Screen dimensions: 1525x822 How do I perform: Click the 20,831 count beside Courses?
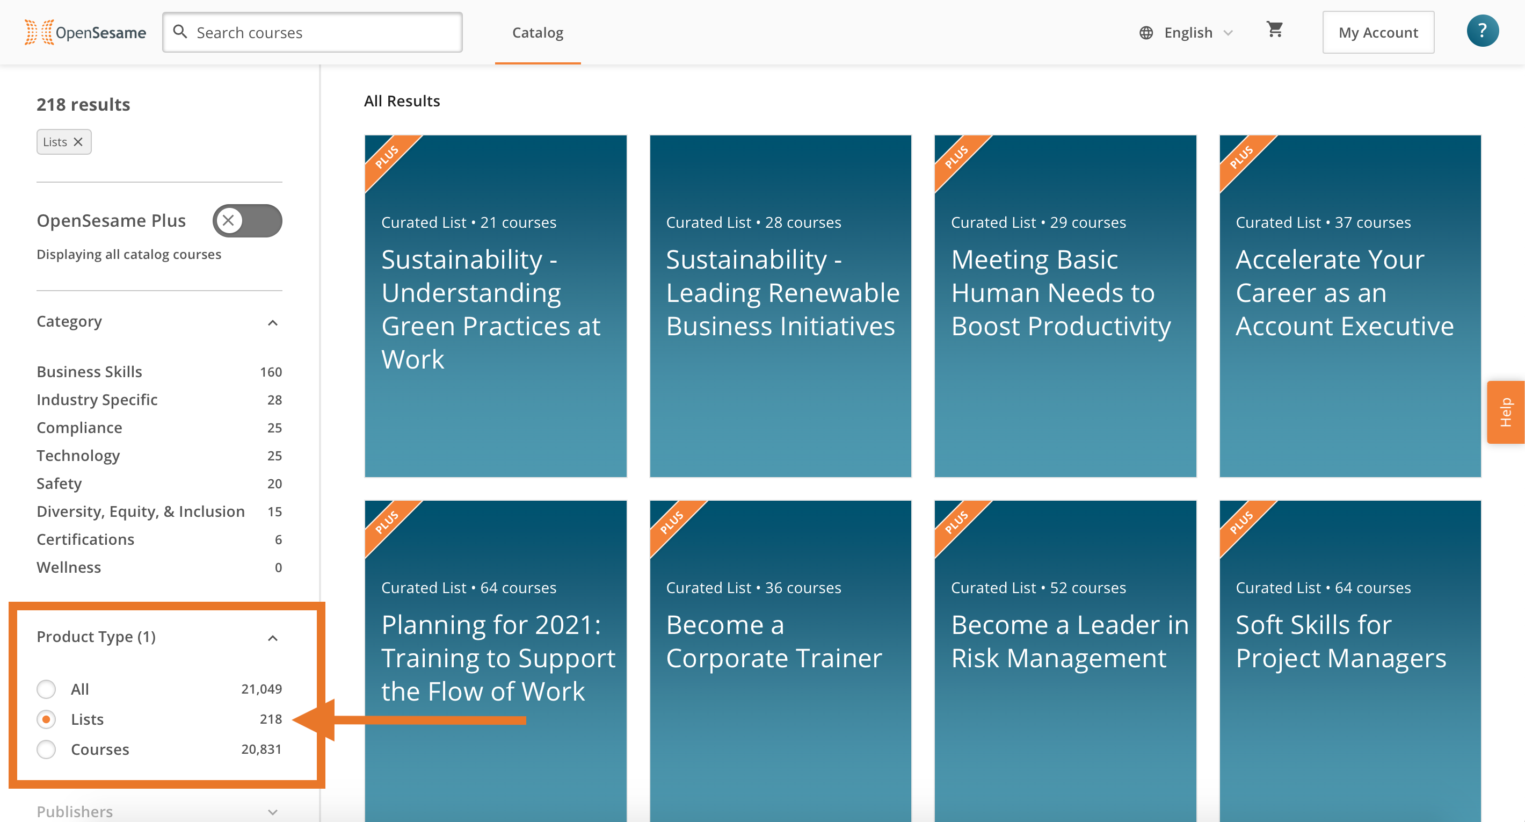261,749
